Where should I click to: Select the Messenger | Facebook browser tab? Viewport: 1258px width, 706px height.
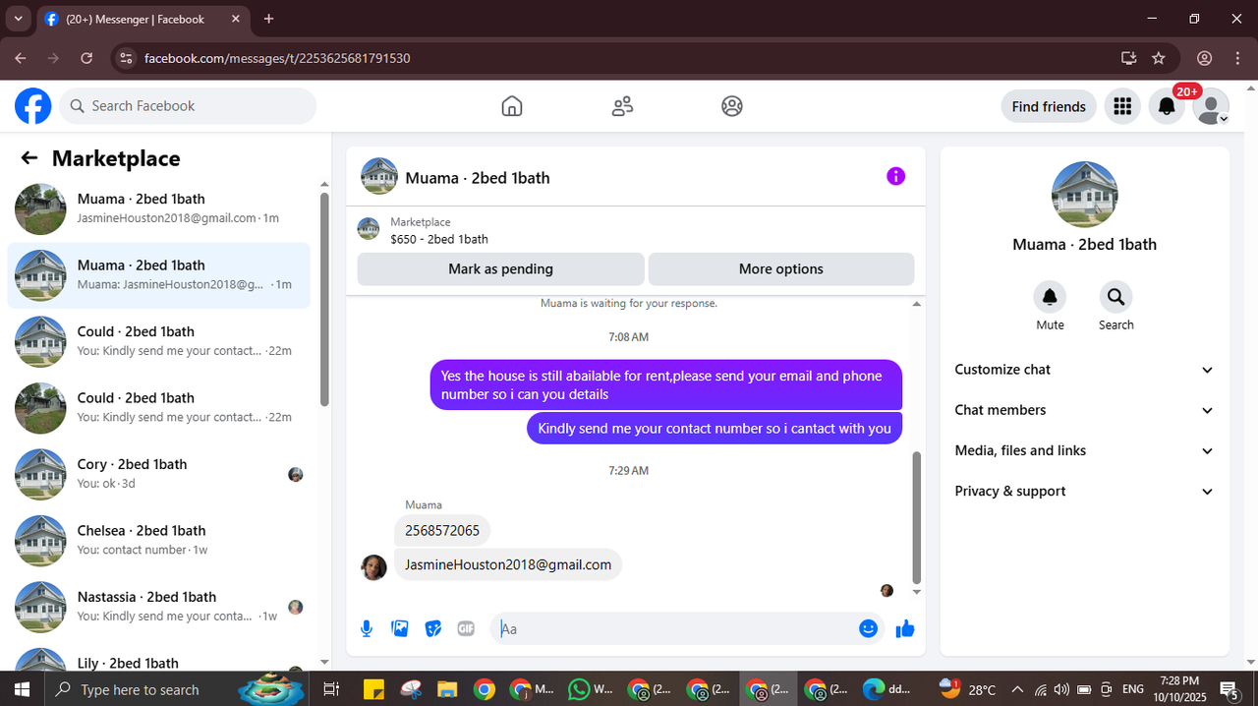point(143,19)
